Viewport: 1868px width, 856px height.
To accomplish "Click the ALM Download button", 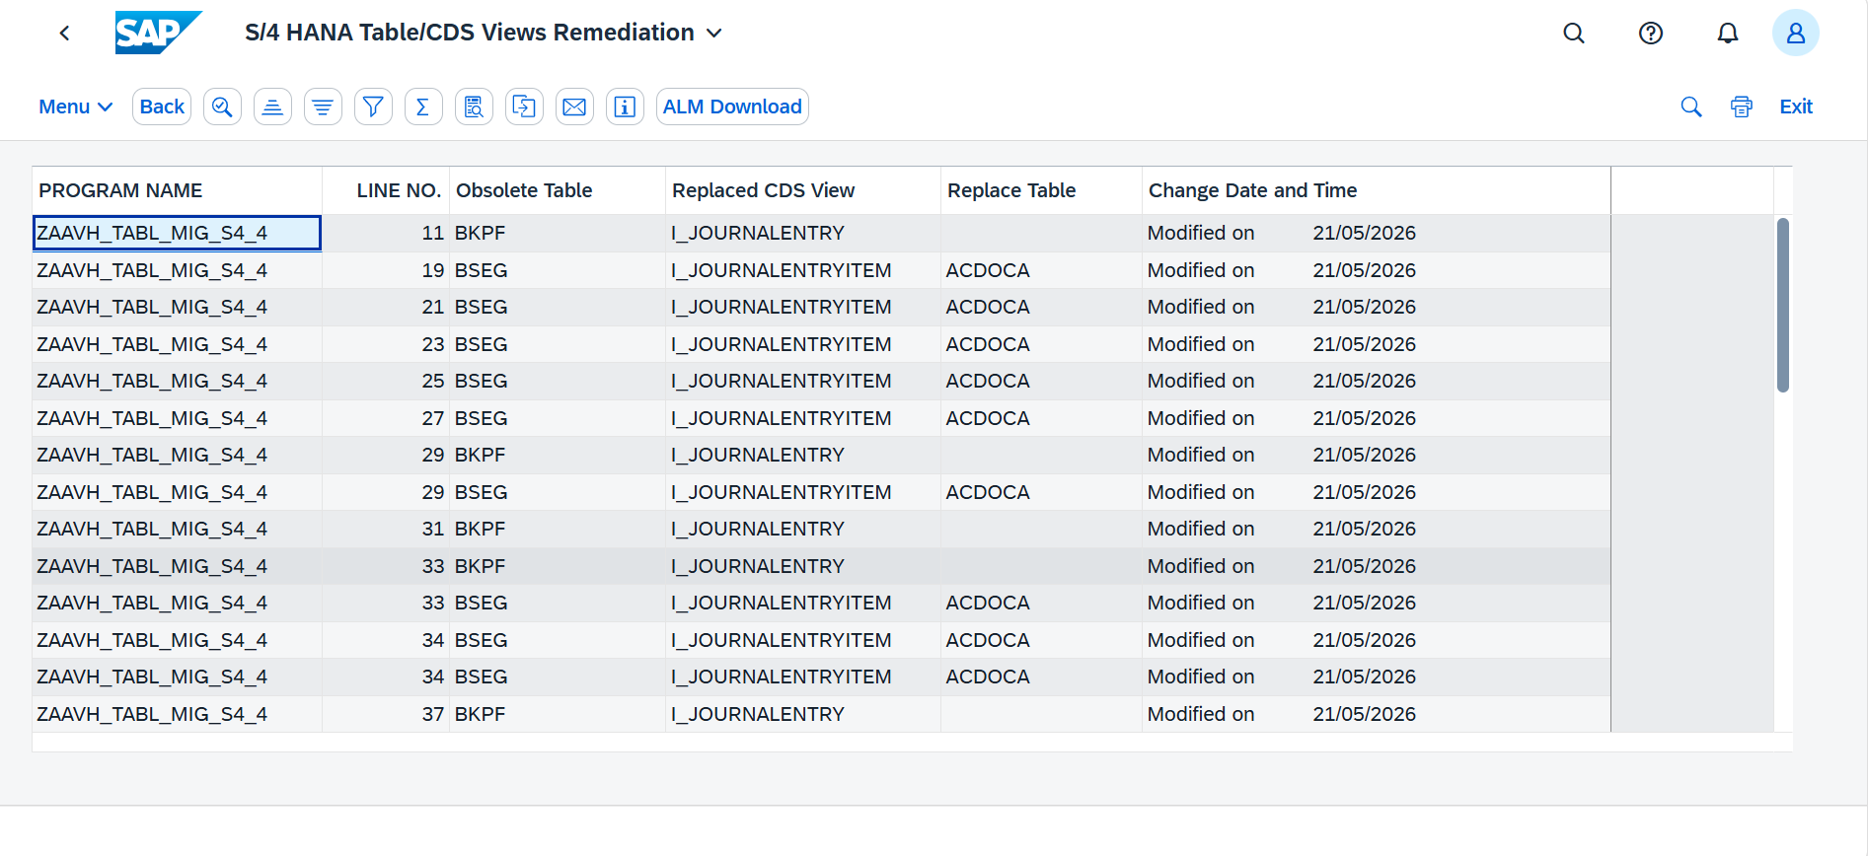I will pos(732,107).
